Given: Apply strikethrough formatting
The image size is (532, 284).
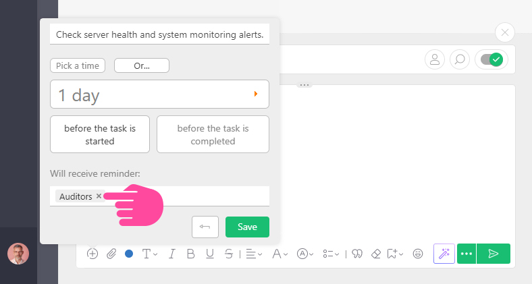Looking at the screenshot, I should (x=229, y=254).
